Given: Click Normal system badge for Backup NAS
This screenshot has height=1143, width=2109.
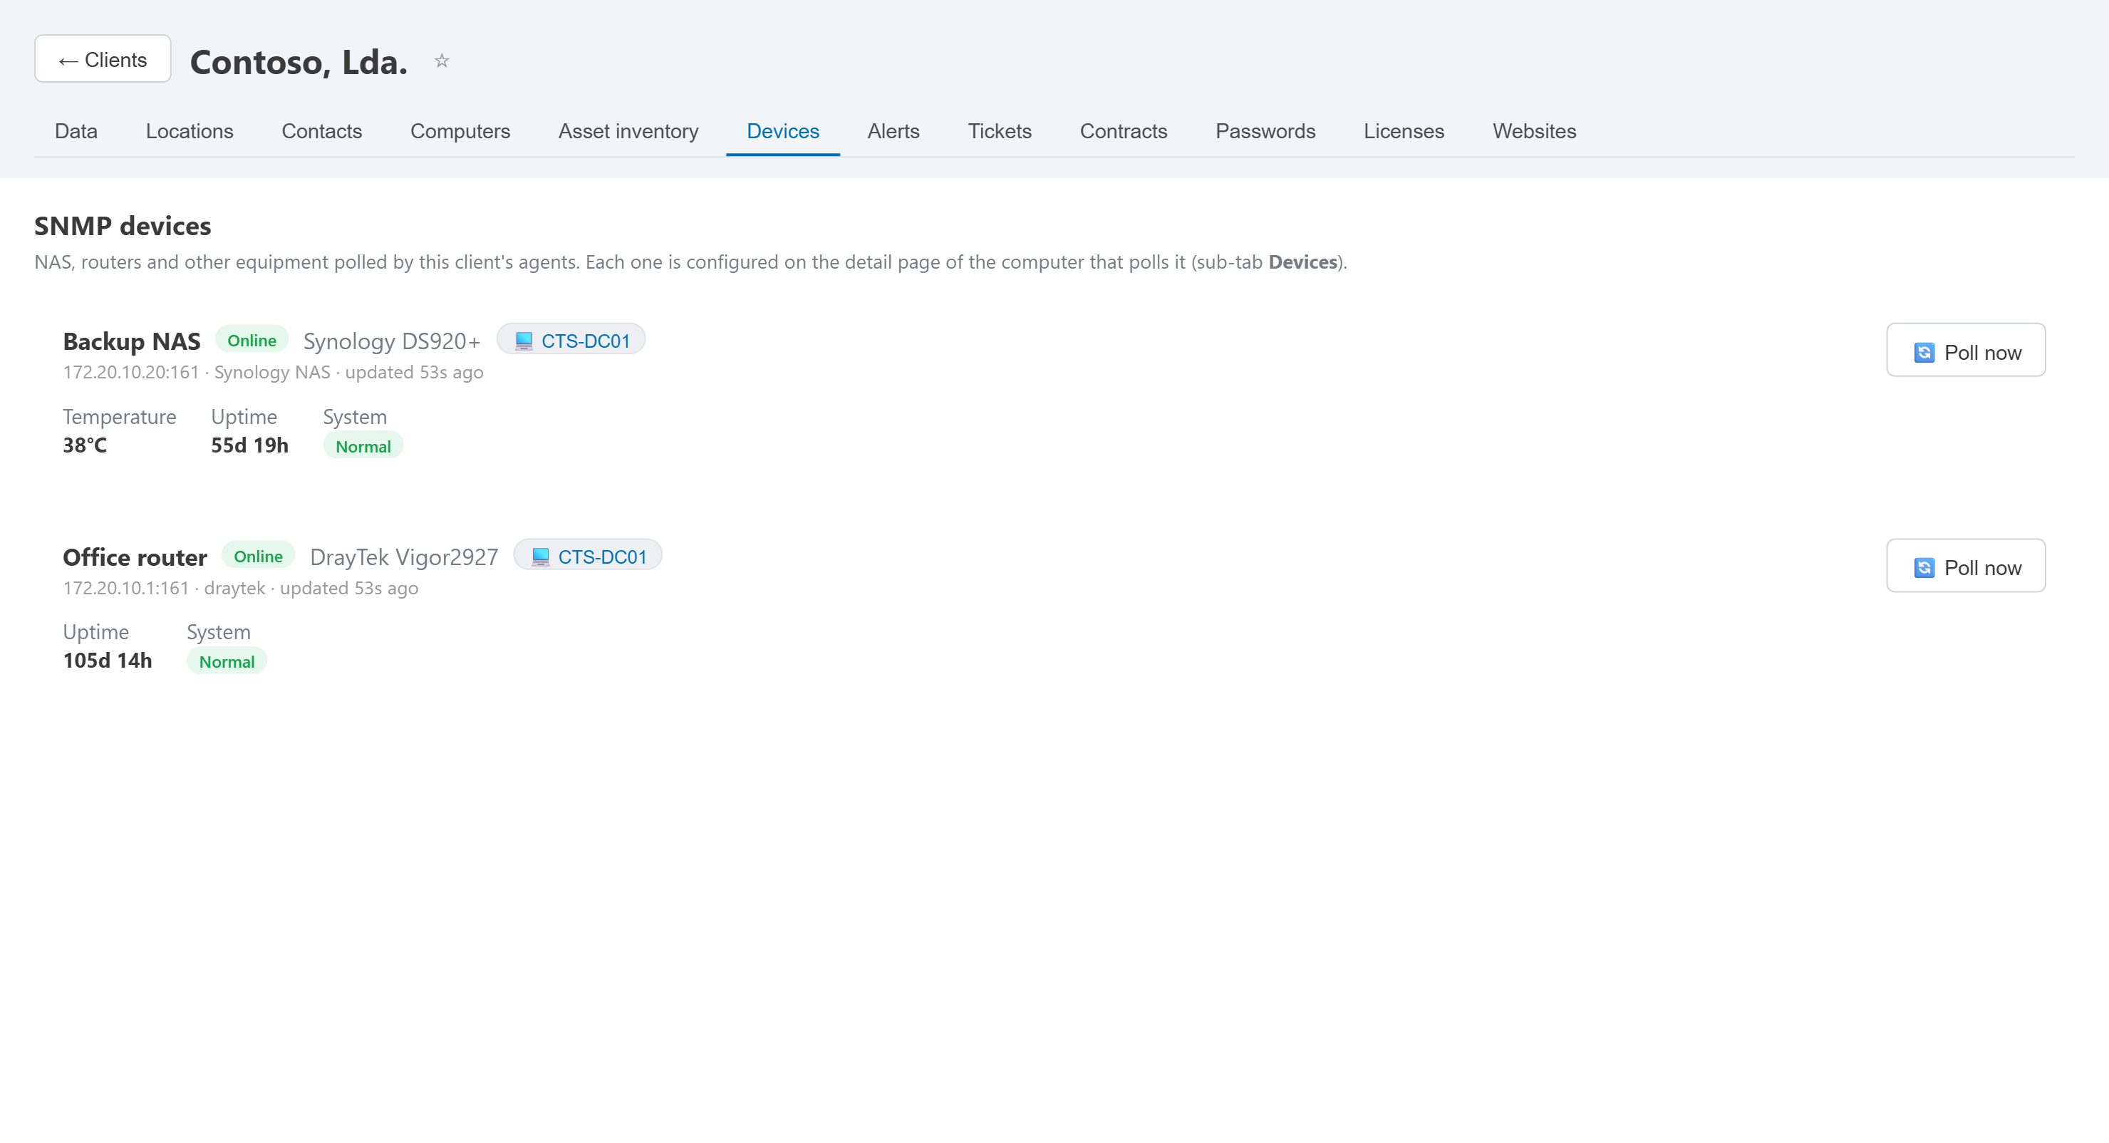Looking at the screenshot, I should point(363,446).
